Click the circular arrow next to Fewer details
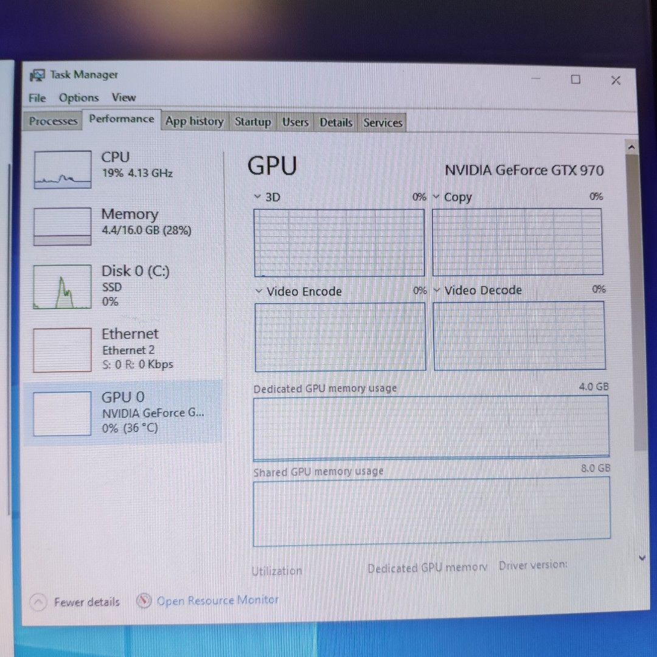 [38, 601]
